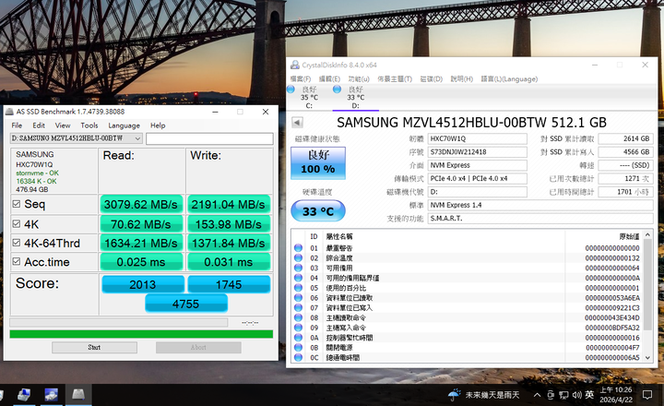Screen dimensions: 664x406
Task: Click the 33 °C temperature button
Action: click(318, 211)
